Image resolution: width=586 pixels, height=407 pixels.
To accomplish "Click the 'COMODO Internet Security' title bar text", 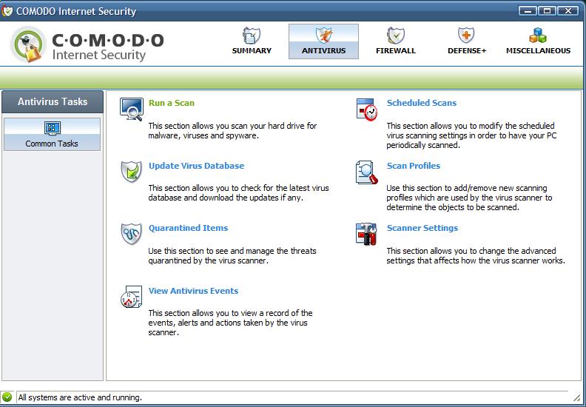I will tap(76, 11).
